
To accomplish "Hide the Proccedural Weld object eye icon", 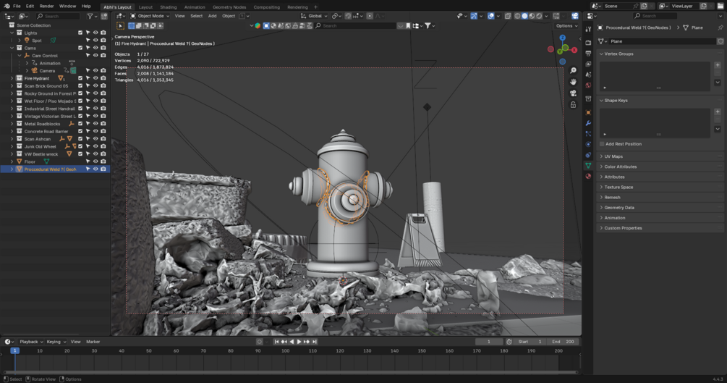I will pos(95,169).
